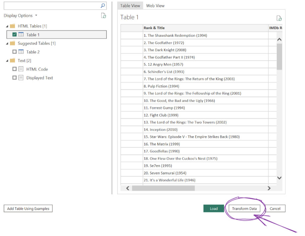Uncheck the Table 1 checkbox
The width and height of the screenshot is (305, 236).
tap(14, 35)
